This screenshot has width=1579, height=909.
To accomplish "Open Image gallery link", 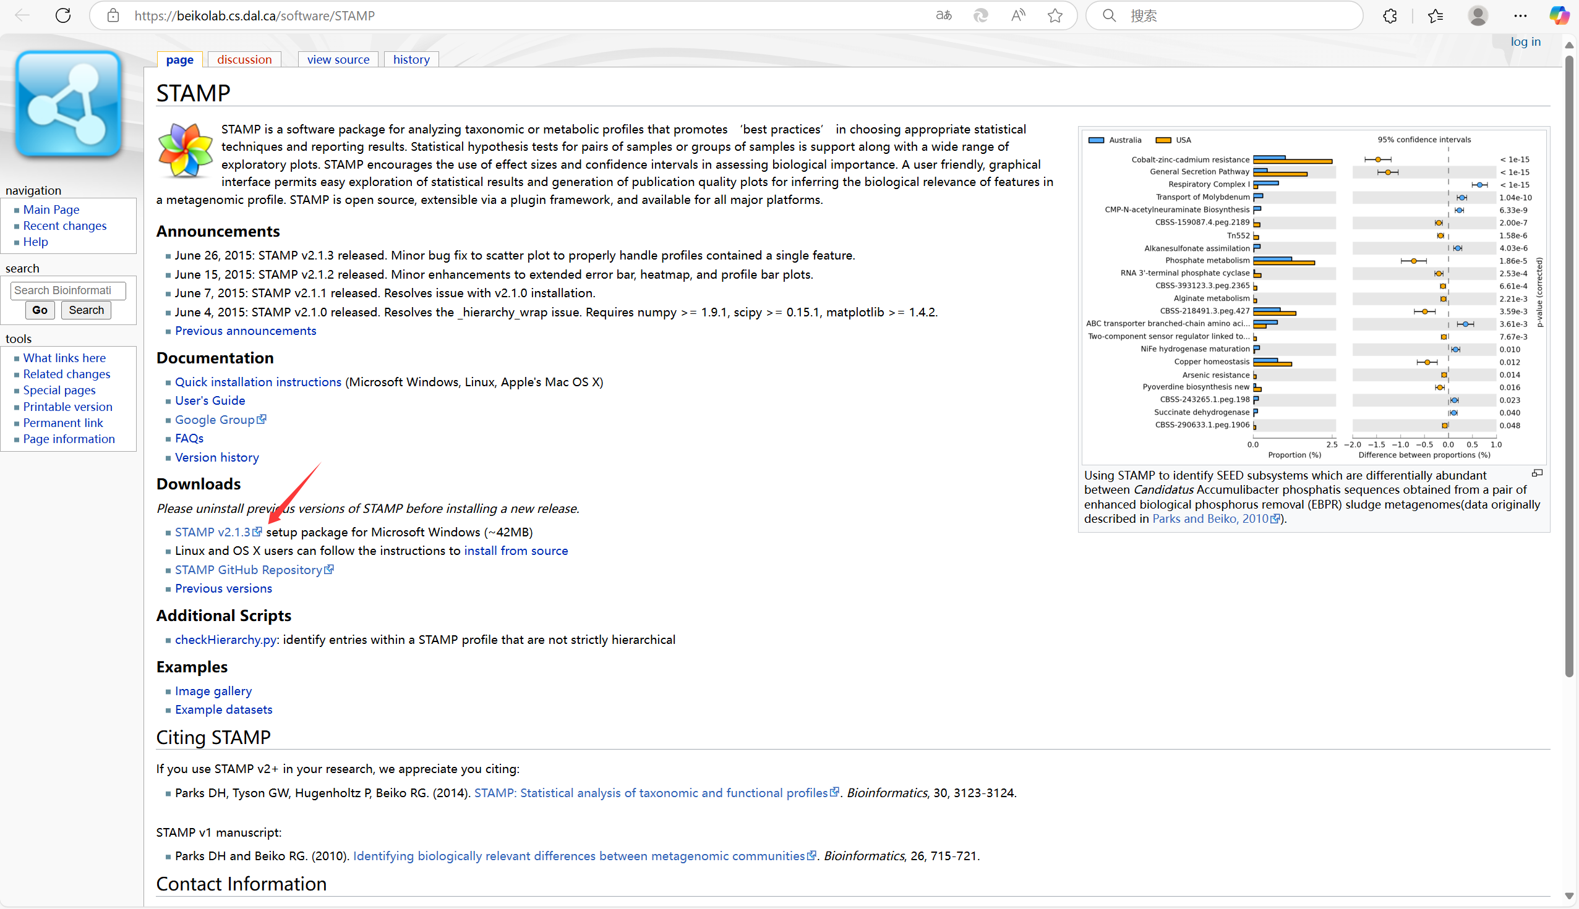I will [213, 691].
